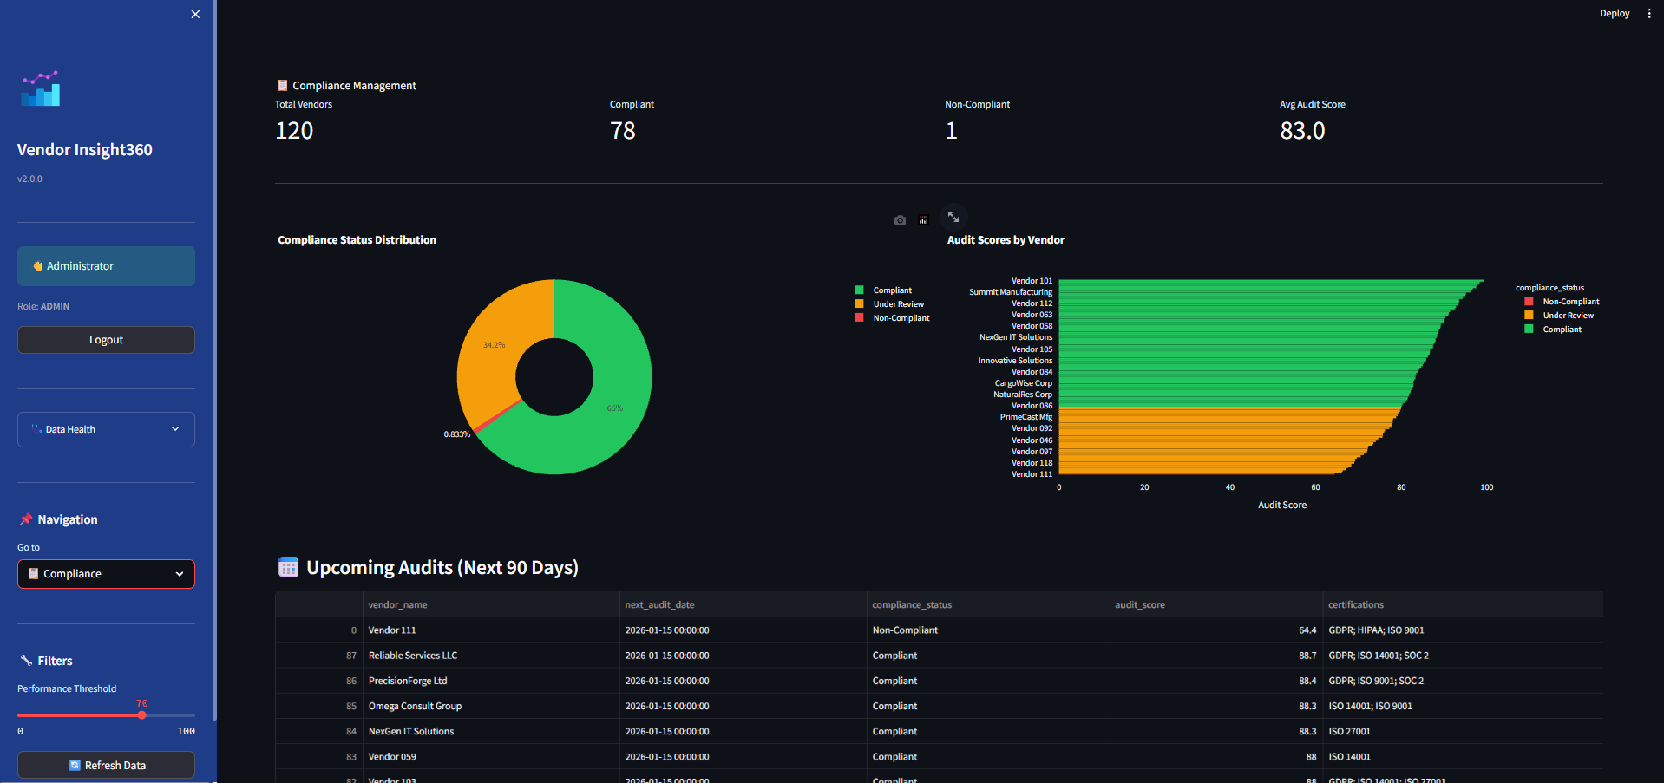Image resolution: width=1664 pixels, height=783 pixels.
Task: Click the calendar icon beside Upcoming Audits
Action: (288, 567)
